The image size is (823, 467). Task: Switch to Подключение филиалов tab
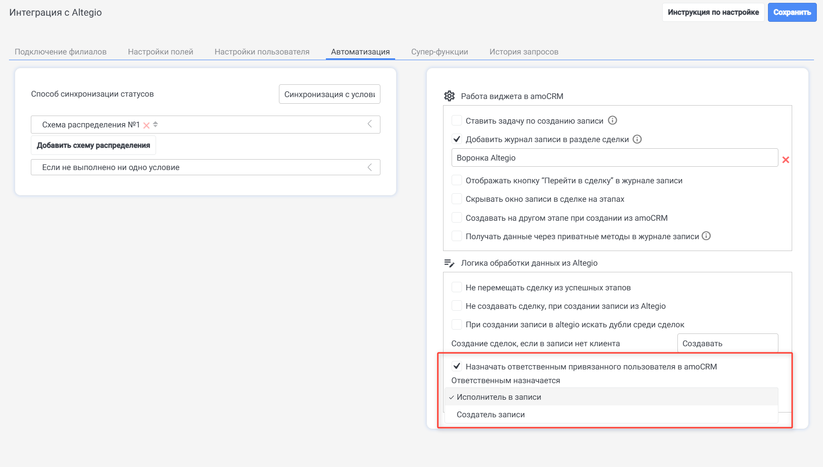[61, 52]
